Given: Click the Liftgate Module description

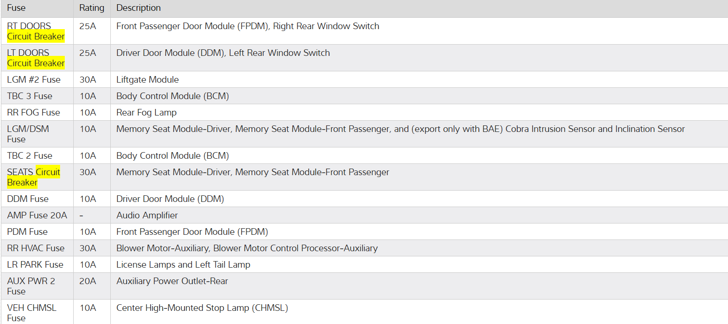Looking at the screenshot, I should coord(147,79).
